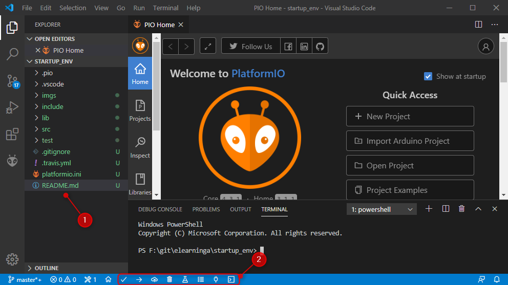Click the master* git branch indicator
The width and height of the screenshot is (508, 285).
[x=25, y=279]
